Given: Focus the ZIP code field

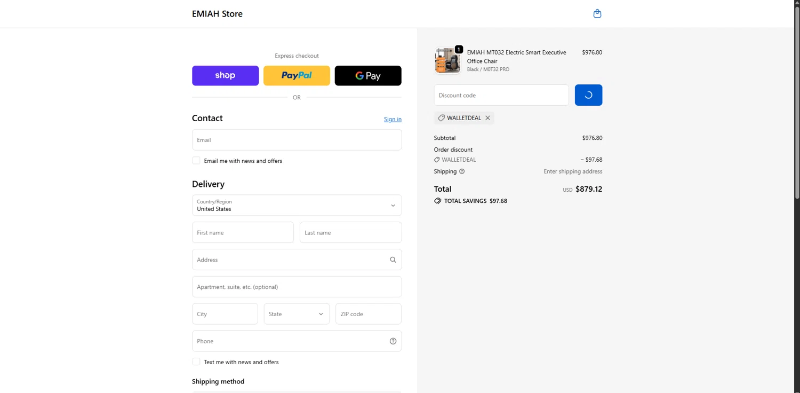Looking at the screenshot, I should pyautogui.click(x=369, y=314).
